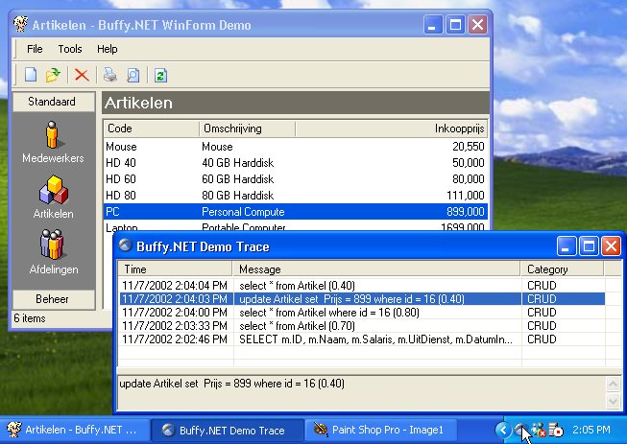Select the HD 80 article row
The image size is (627, 444).
(x=295, y=196)
